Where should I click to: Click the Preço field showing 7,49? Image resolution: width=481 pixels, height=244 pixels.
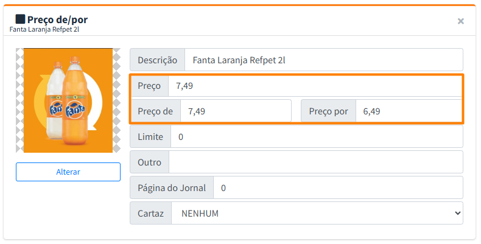point(314,86)
